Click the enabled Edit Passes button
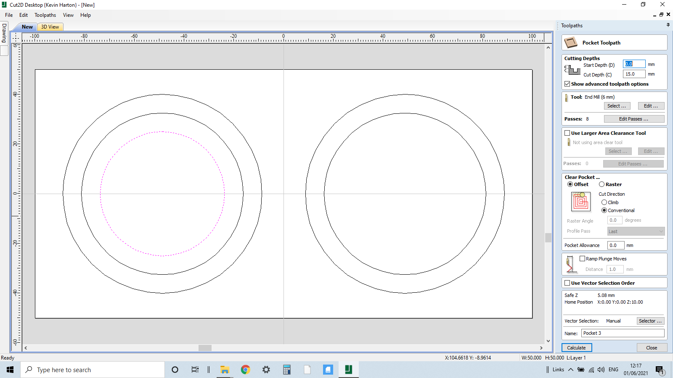 click(x=634, y=119)
